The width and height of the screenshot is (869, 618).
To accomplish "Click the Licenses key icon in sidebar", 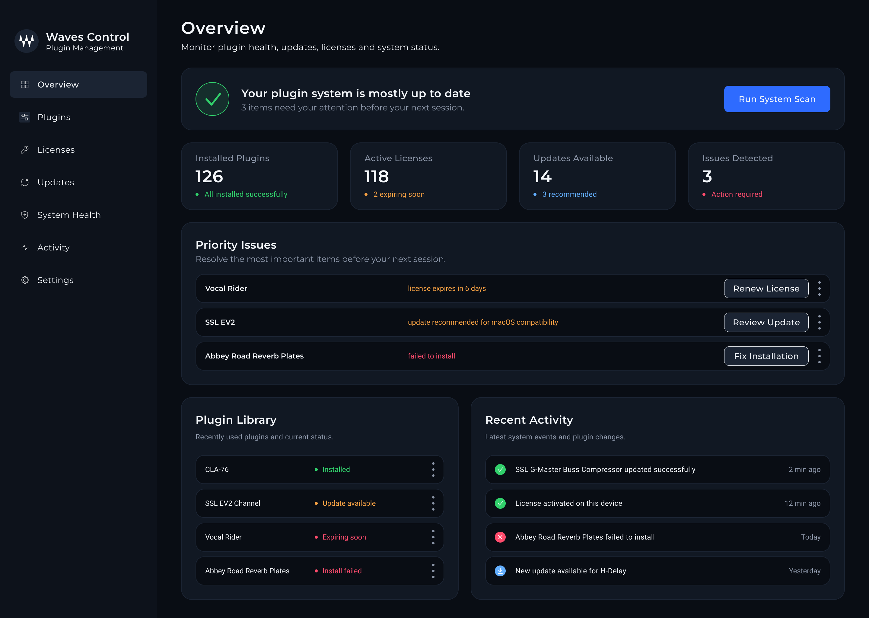I will [x=25, y=150].
